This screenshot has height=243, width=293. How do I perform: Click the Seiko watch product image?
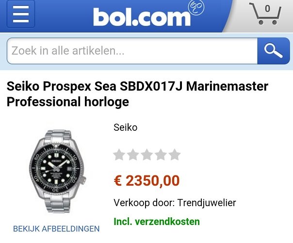58,171
